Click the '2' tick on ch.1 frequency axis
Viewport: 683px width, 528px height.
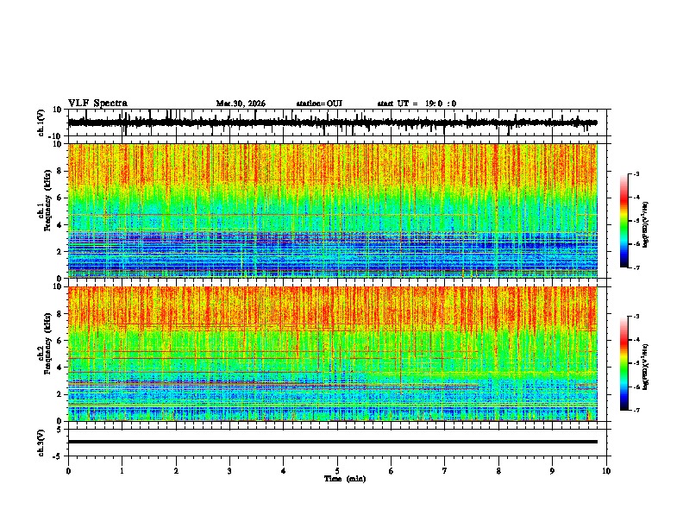click(60, 252)
